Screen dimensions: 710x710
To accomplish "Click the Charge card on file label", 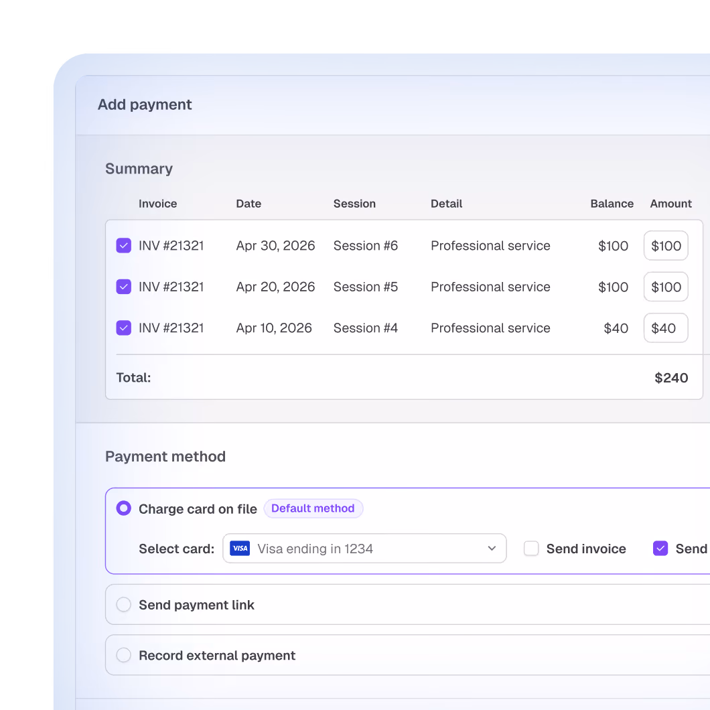I will (198, 509).
